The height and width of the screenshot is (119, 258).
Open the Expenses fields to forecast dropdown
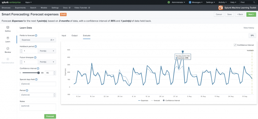click(x=38, y=40)
